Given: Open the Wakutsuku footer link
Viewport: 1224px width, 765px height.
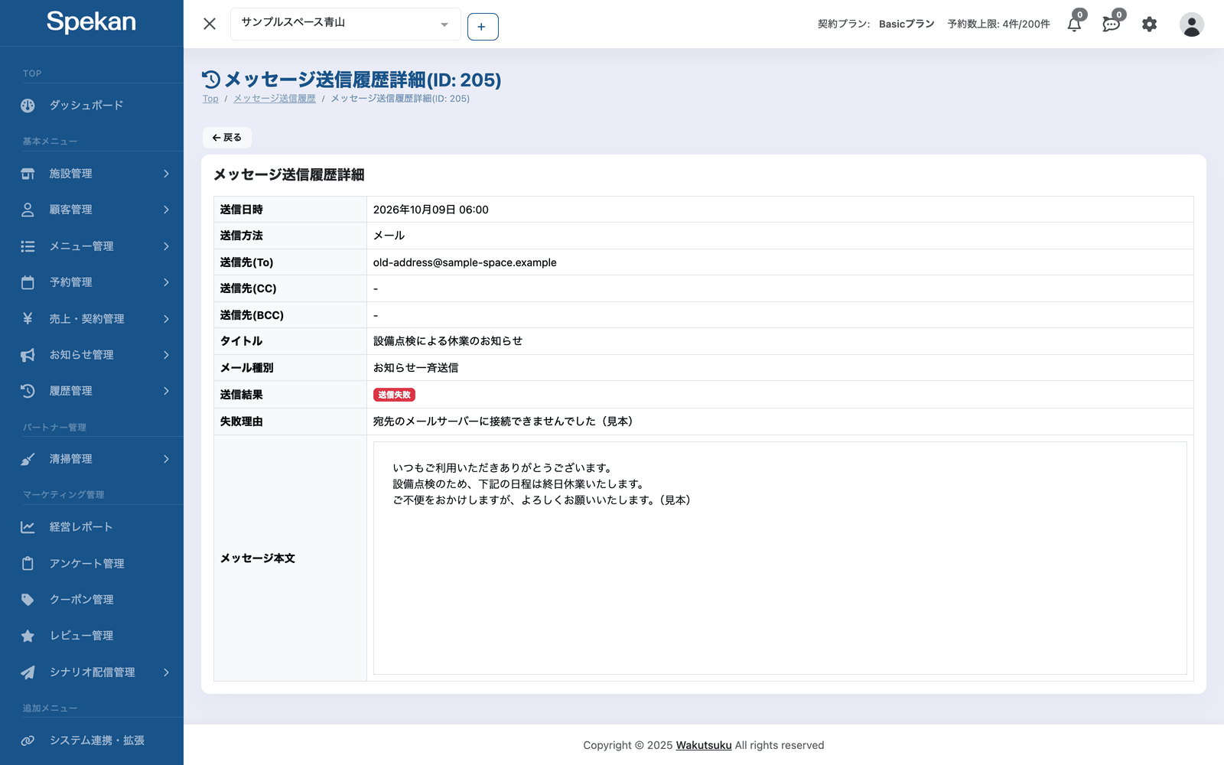Looking at the screenshot, I should [704, 745].
